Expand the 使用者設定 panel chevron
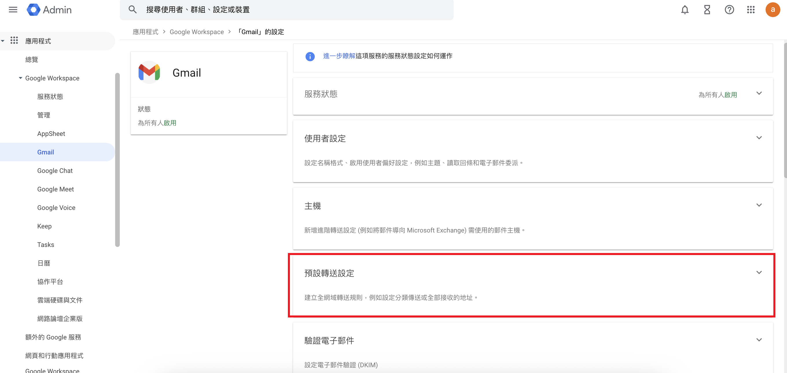The height and width of the screenshot is (373, 787). tap(759, 138)
